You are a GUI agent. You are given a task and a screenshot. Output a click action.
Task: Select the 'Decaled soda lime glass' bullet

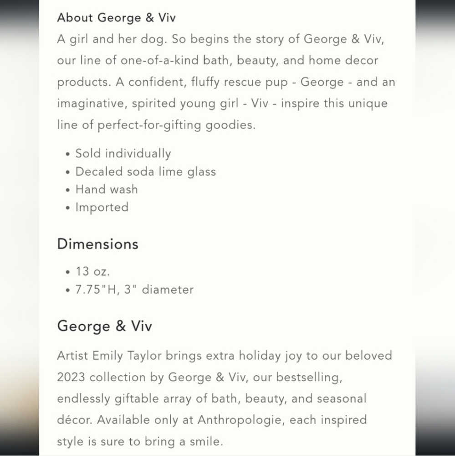click(x=146, y=171)
